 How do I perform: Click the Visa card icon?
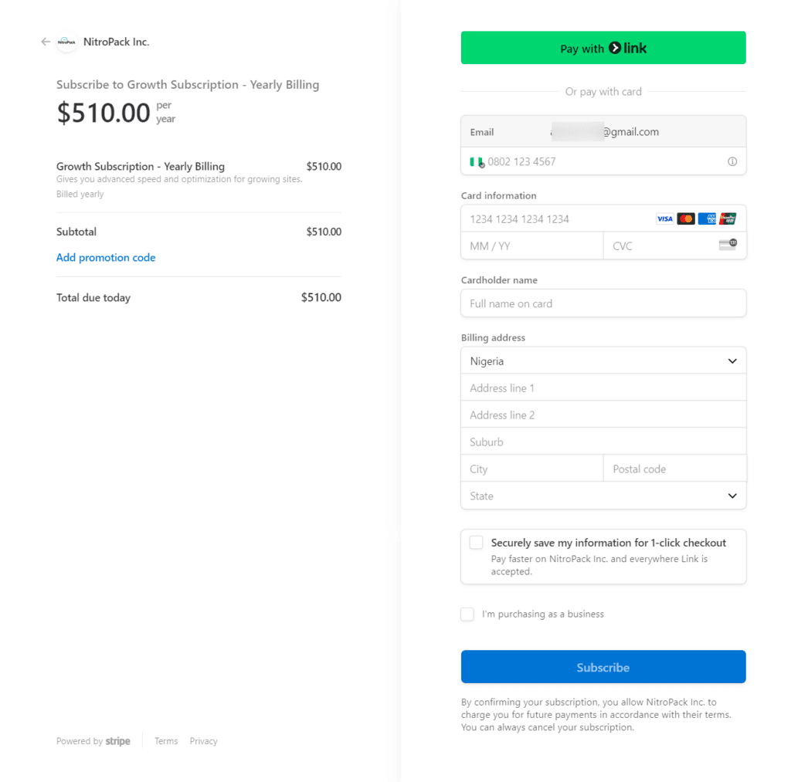664,218
